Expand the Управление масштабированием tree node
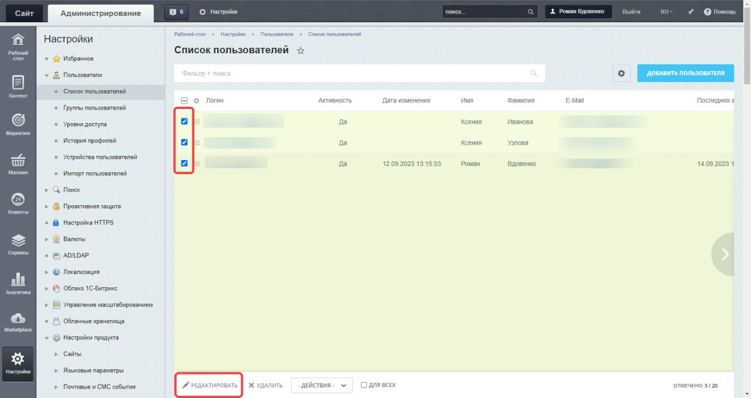751x398 pixels. 47,305
